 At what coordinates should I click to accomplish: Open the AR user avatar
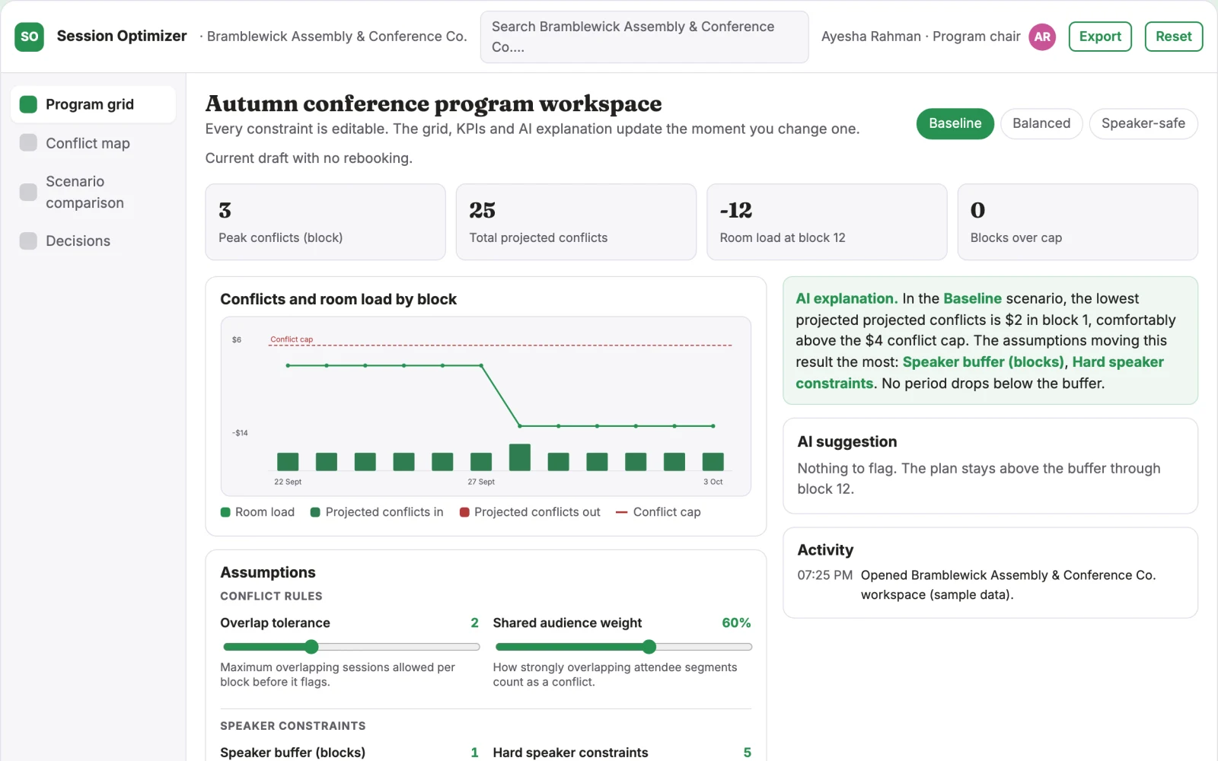1042,37
